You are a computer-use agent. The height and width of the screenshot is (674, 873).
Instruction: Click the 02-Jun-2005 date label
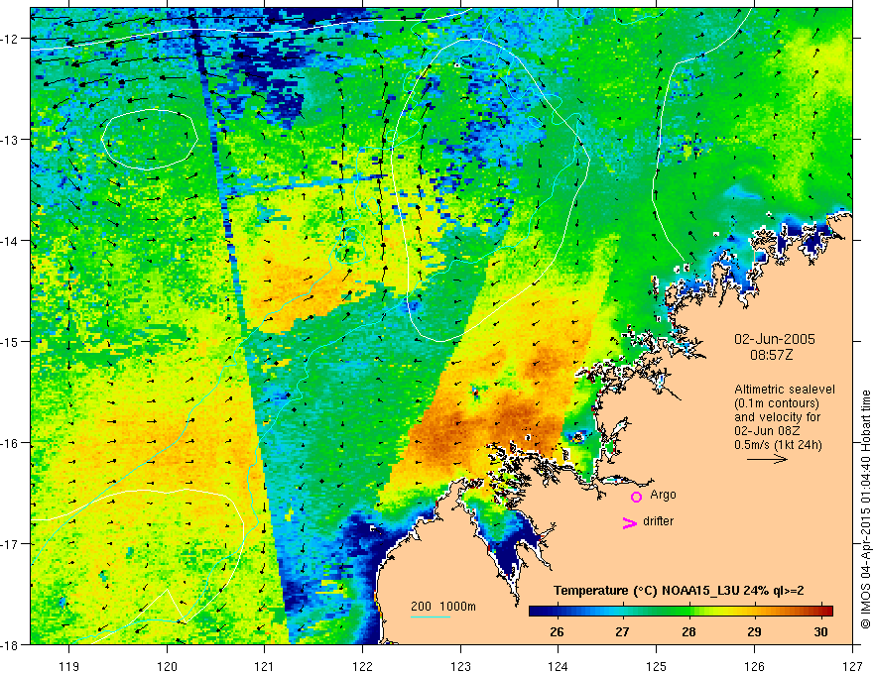pos(775,339)
